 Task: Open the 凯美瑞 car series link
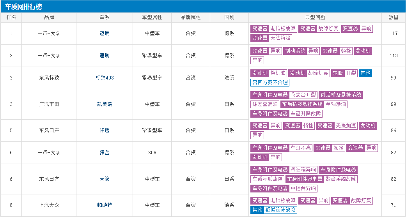point(105,104)
